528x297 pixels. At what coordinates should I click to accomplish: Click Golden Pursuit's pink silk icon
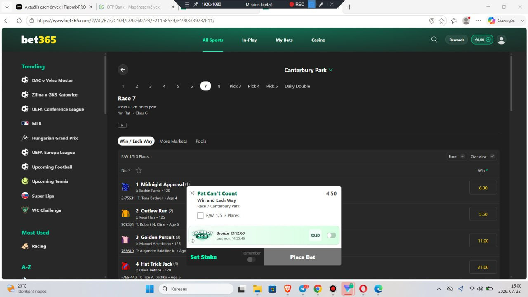tap(125, 240)
